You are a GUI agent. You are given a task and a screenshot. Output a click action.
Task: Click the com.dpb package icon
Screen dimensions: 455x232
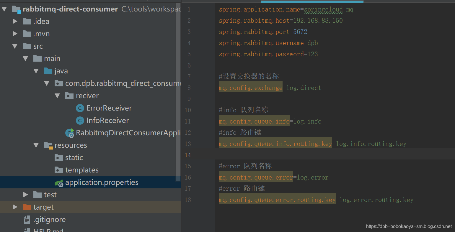(59, 83)
